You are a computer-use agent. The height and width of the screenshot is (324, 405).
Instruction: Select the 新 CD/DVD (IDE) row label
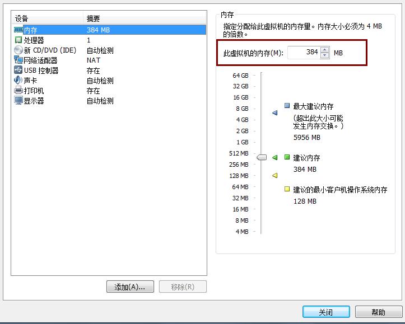click(x=50, y=50)
